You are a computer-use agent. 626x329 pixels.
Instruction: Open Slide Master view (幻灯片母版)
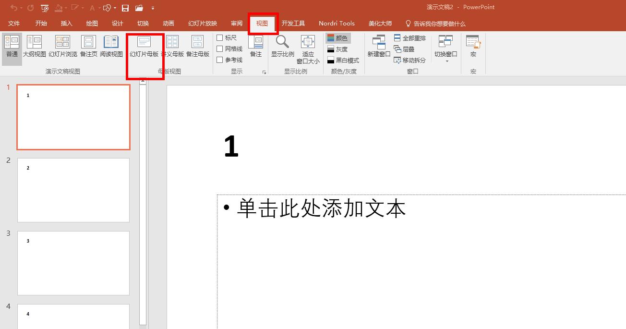click(144, 48)
